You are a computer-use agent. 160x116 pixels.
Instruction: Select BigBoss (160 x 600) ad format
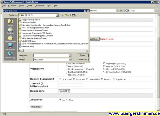[104, 66]
